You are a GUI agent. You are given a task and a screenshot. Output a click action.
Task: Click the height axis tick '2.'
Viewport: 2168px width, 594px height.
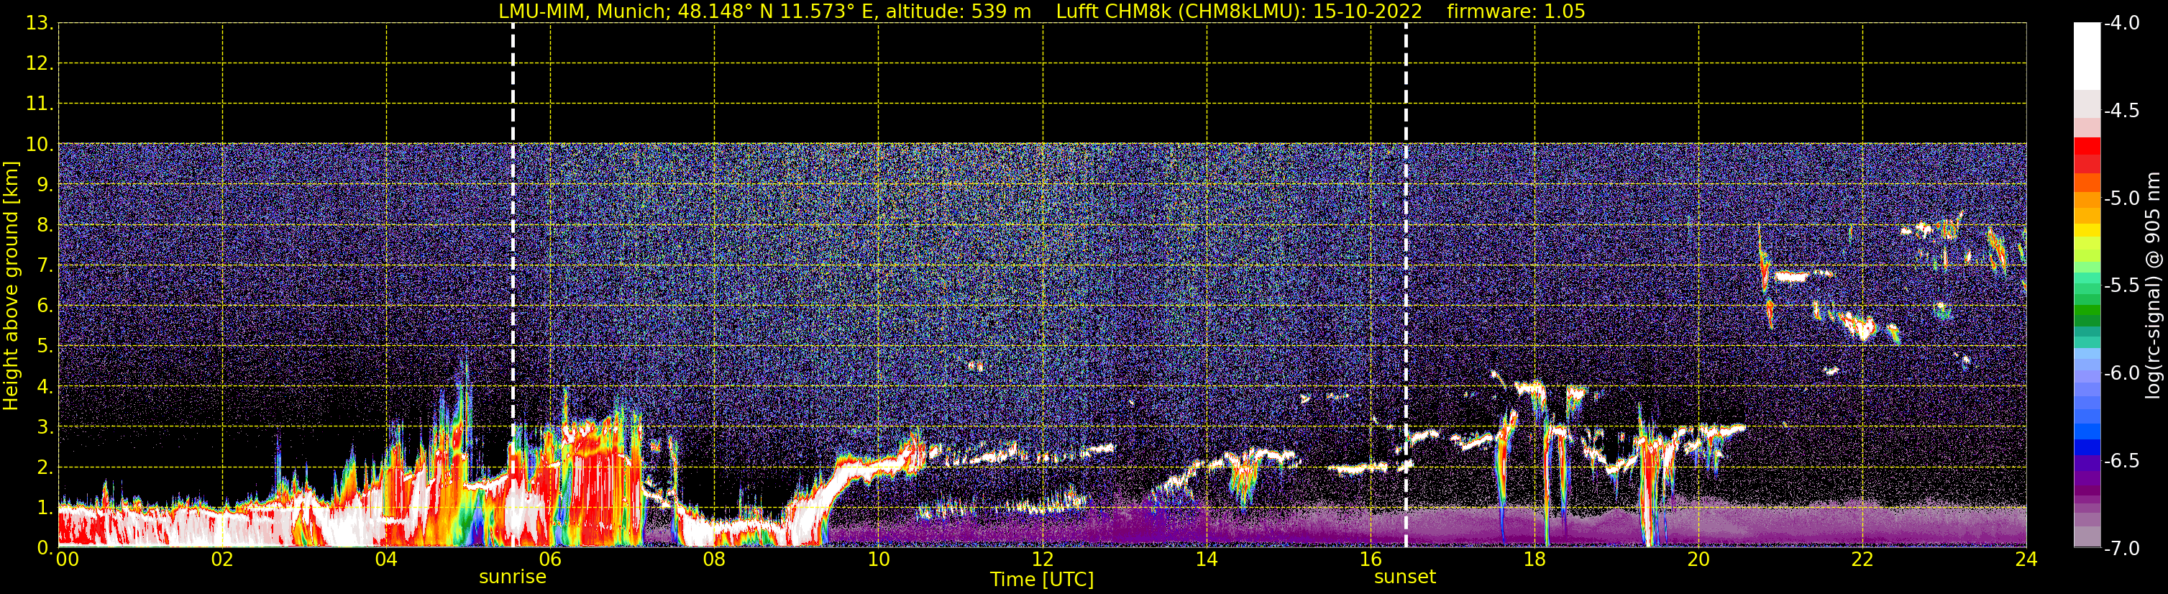(x=45, y=467)
